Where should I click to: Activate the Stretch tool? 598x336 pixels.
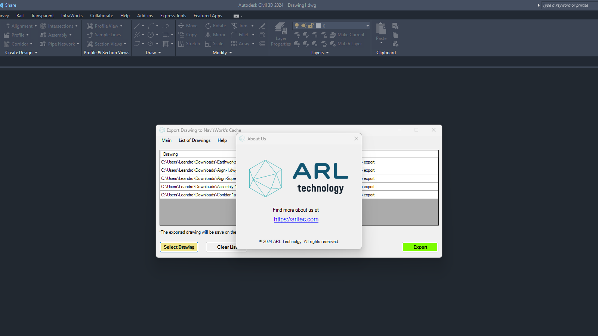coord(189,44)
